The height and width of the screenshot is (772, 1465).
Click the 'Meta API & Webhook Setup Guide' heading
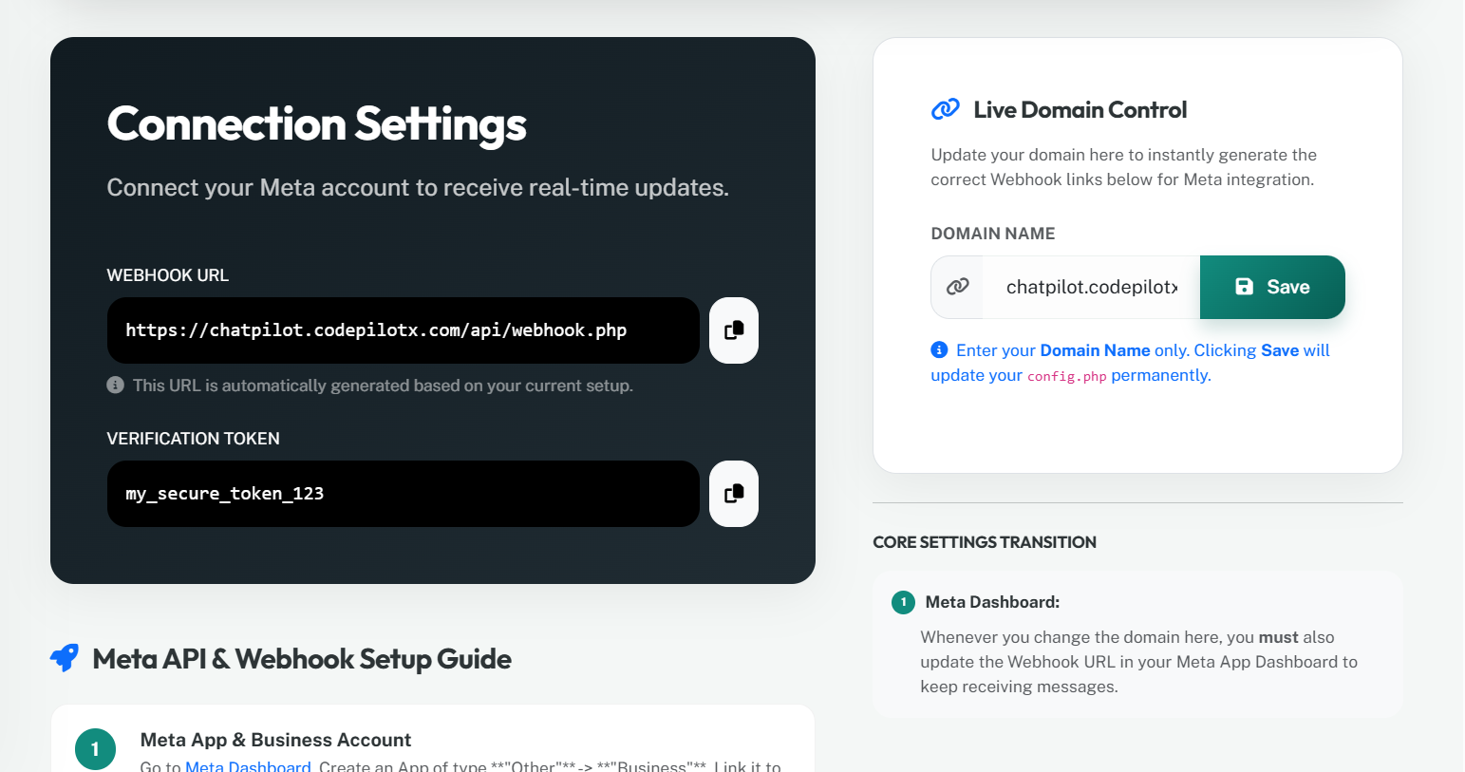click(302, 659)
